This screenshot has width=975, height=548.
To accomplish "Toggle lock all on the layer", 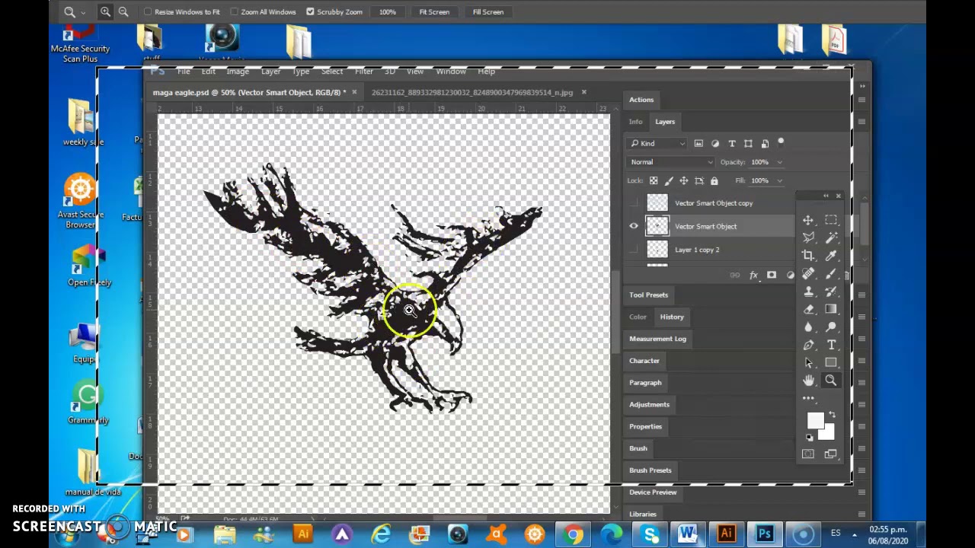I will [x=714, y=180].
